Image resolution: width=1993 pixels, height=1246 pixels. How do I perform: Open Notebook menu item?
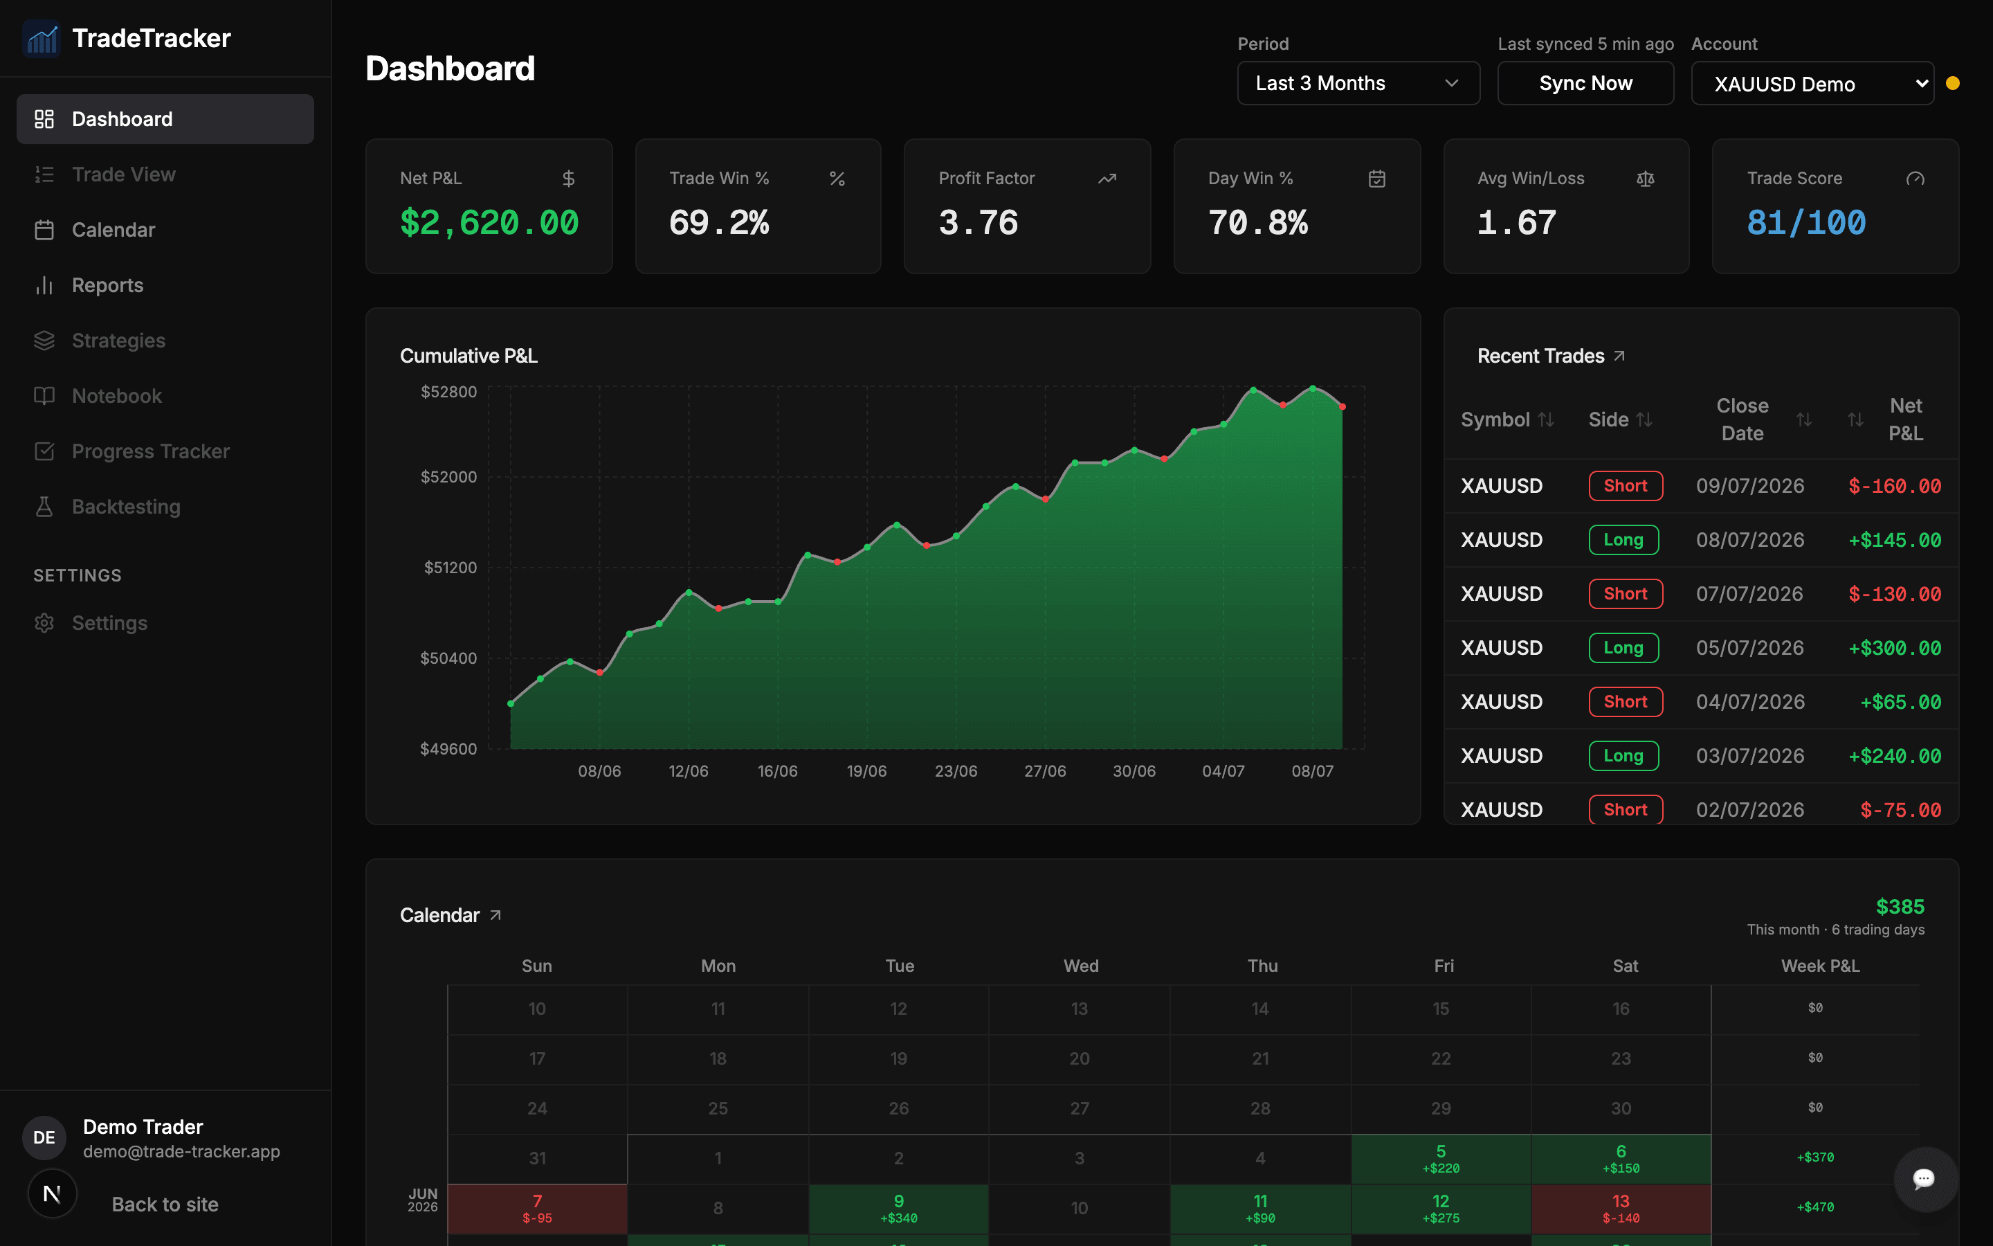165,395
